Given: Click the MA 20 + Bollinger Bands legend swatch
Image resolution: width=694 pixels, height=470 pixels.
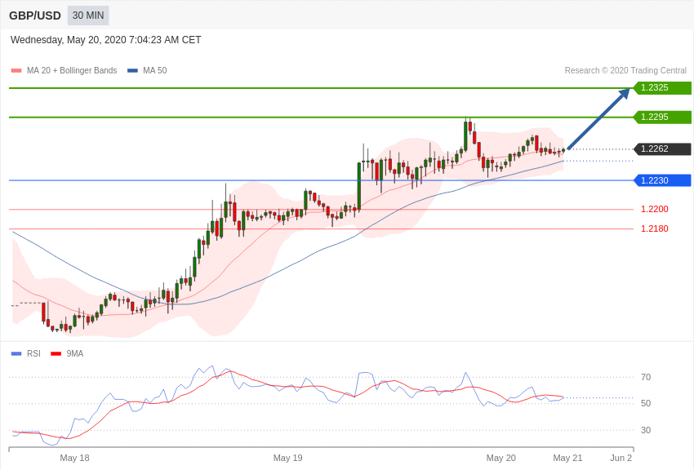Looking at the screenshot, I should pos(16,71).
